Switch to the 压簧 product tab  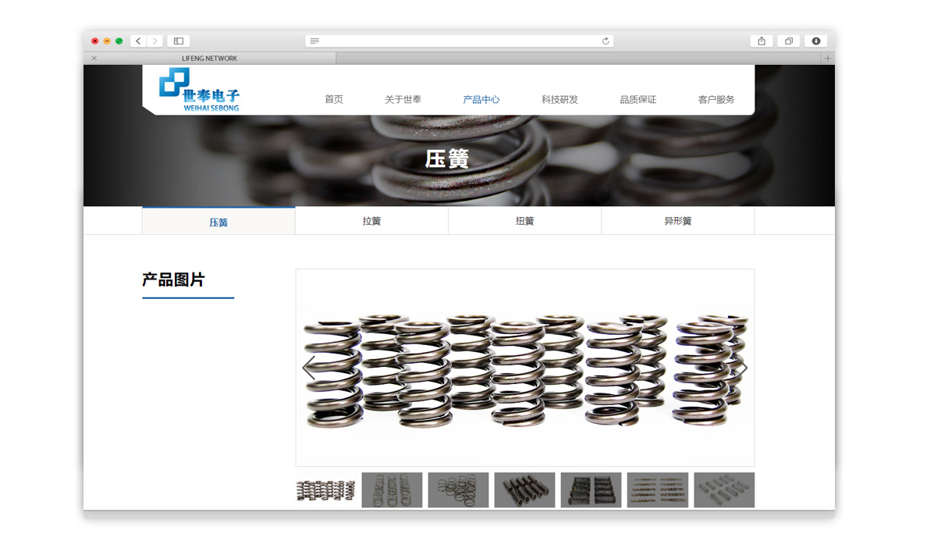point(218,221)
